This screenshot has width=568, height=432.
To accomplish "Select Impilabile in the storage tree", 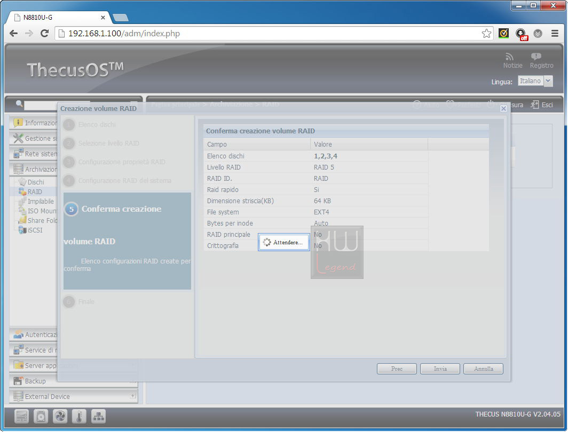I will click(x=41, y=201).
